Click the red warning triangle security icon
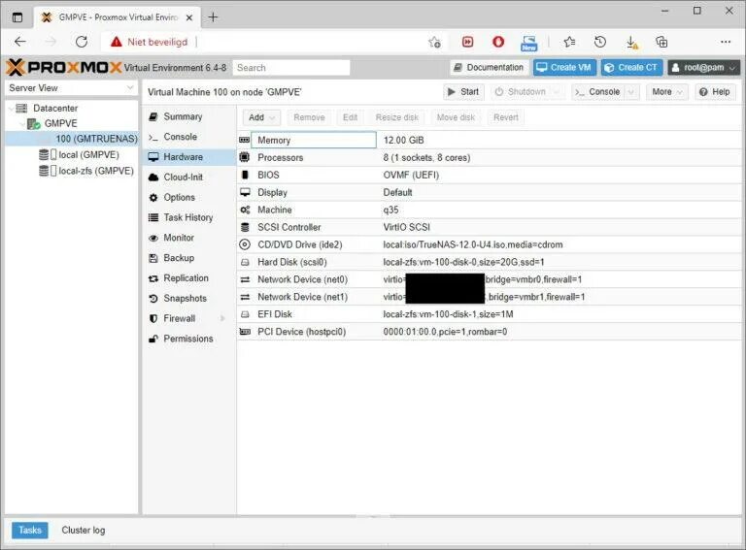This screenshot has height=550, width=746. [x=117, y=42]
